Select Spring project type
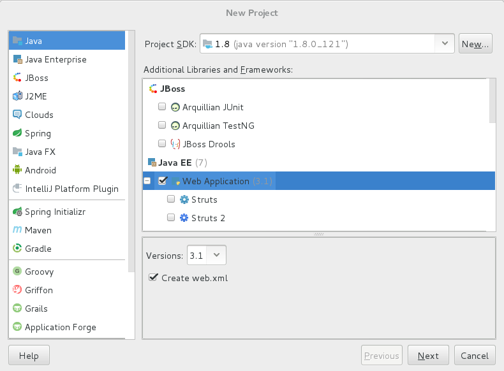 [67, 133]
